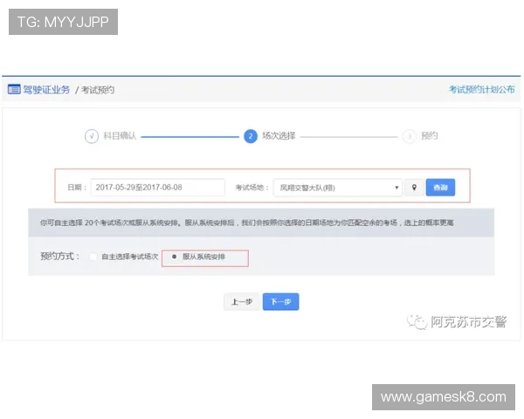Click the 考试预约 breadcrumb text
Image resolution: width=524 pixels, height=419 pixels.
pos(98,90)
